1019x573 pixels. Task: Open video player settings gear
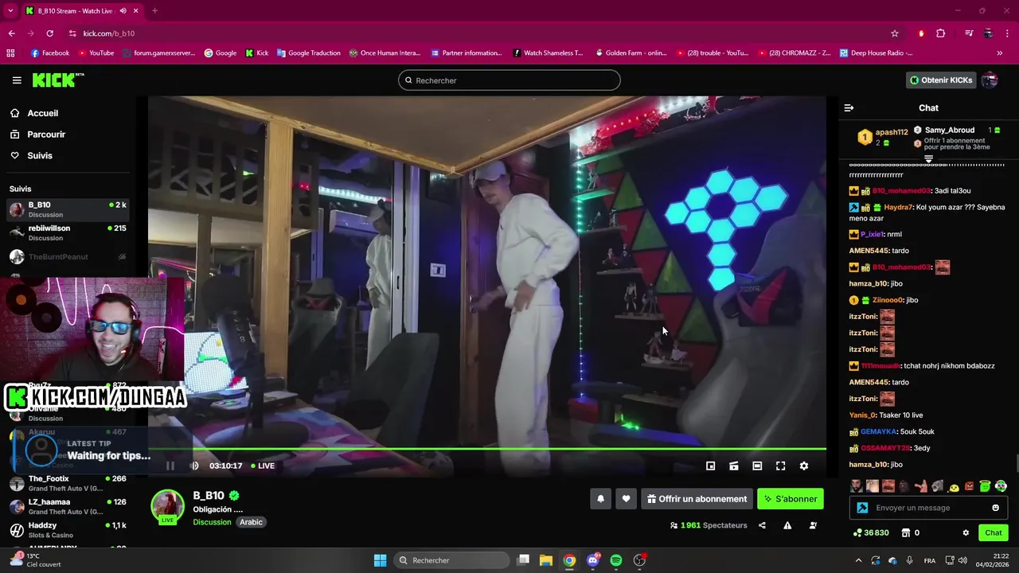coord(804,466)
